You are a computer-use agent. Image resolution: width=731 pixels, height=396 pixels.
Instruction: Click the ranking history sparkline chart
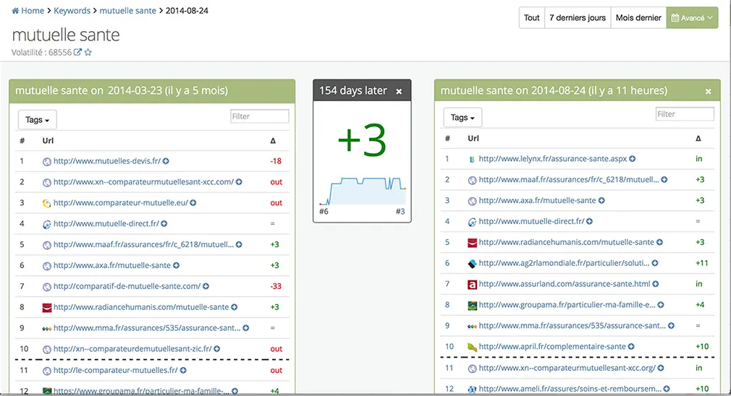coord(362,191)
